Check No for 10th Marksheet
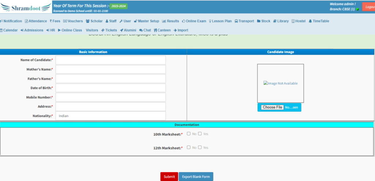 click(189, 134)
